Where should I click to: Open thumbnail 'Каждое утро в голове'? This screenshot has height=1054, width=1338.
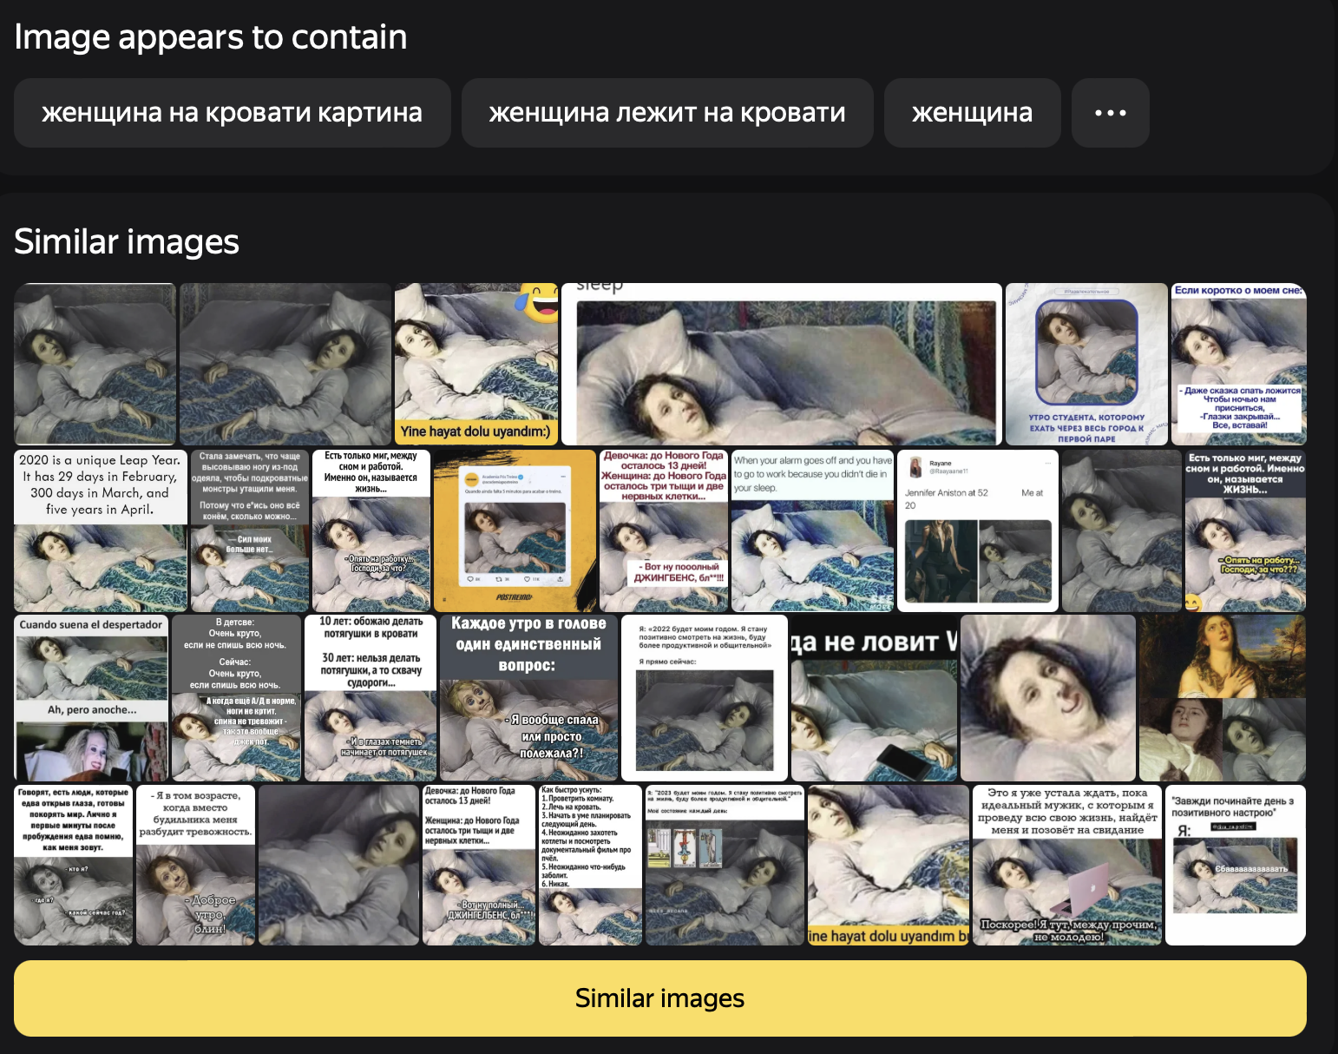[528, 698]
